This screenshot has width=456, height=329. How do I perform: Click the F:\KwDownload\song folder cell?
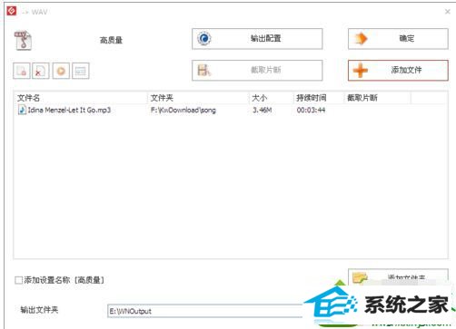click(183, 110)
